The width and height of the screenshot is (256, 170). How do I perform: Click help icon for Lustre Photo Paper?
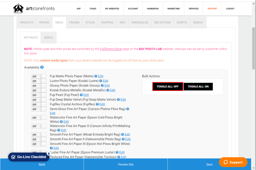pyautogui.click(x=101, y=81)
